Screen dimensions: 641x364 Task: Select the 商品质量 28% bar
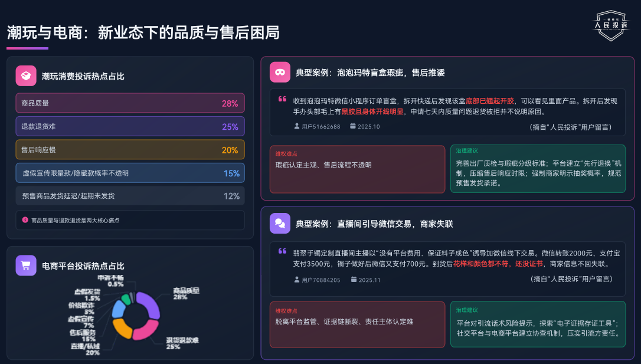130,103
